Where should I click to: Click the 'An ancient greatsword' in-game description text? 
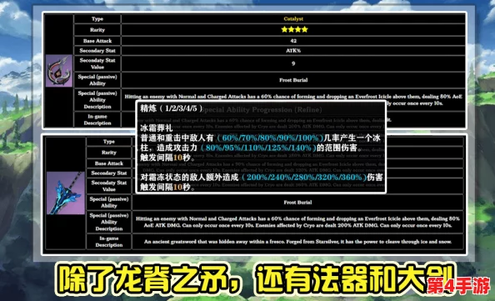tap(297, 242)
